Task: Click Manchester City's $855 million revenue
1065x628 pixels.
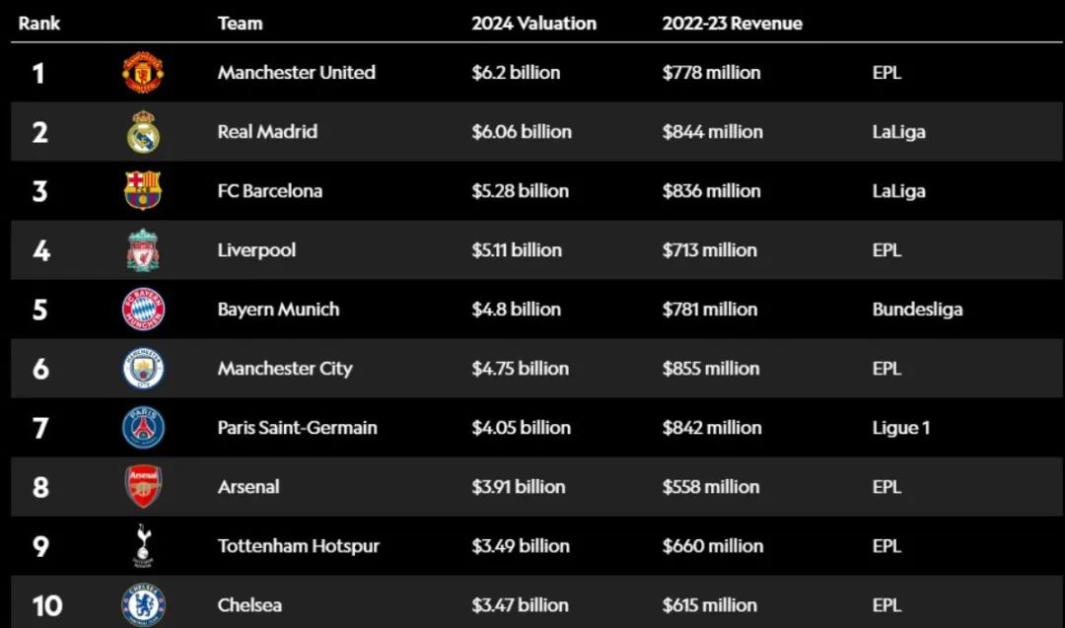Action: [710, 369]
